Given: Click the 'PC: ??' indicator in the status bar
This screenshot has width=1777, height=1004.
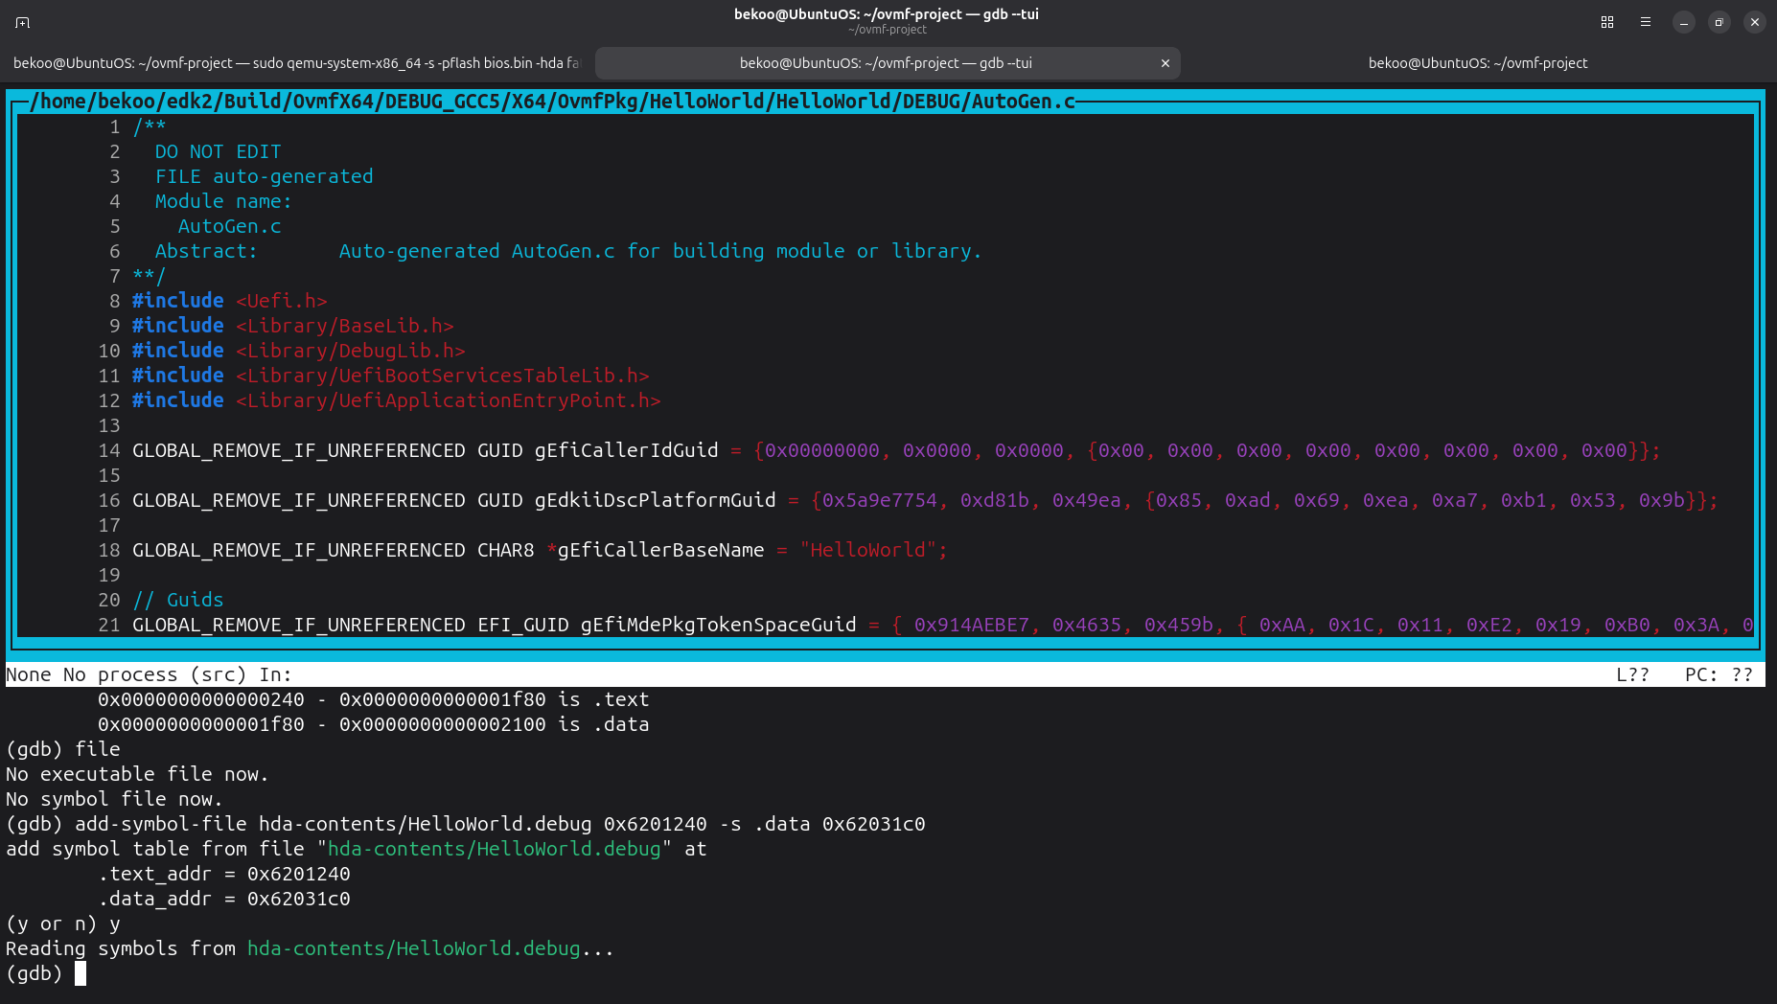Looking at the screenshot, I should point(1719,674).
